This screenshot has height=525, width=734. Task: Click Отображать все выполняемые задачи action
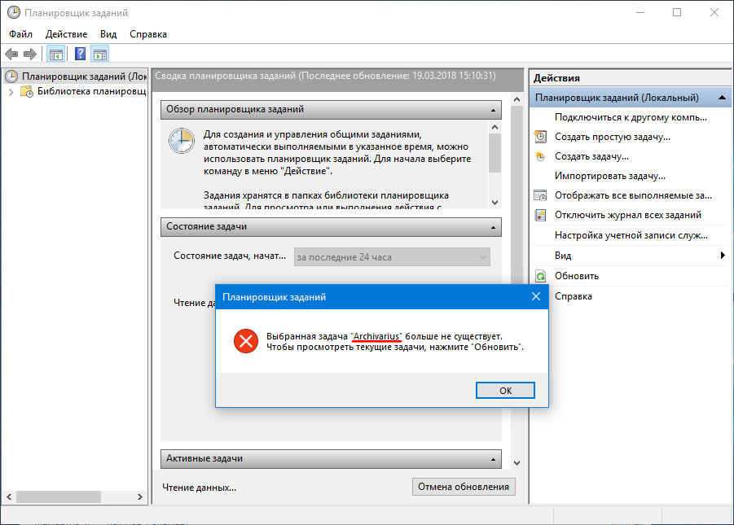coord(633,195)
